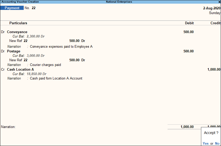Select the Cash Location A ledger
Image resolution: width=221 pixels, height=146 pixels.
click(x=20, y=69)
